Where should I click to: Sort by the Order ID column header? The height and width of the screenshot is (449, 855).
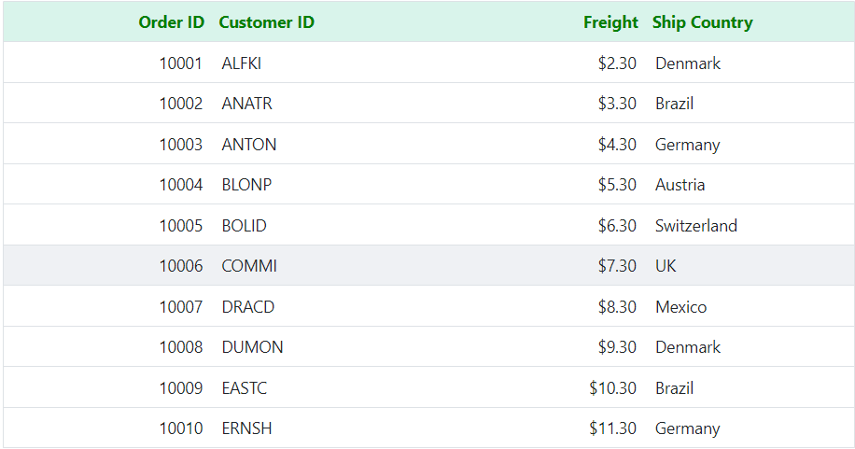click(171, 22)
